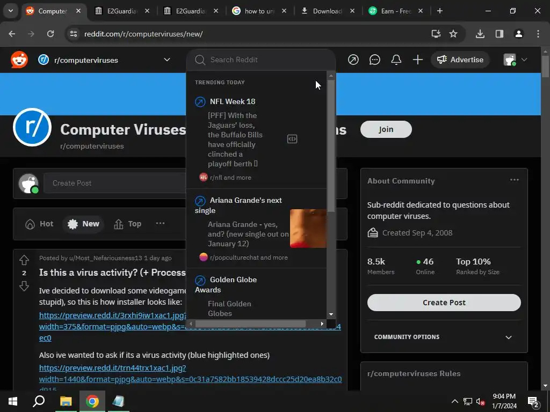This screenshot has height=412, width=550.
Task: Open the Windows Start menu
Action: point(13,401)
